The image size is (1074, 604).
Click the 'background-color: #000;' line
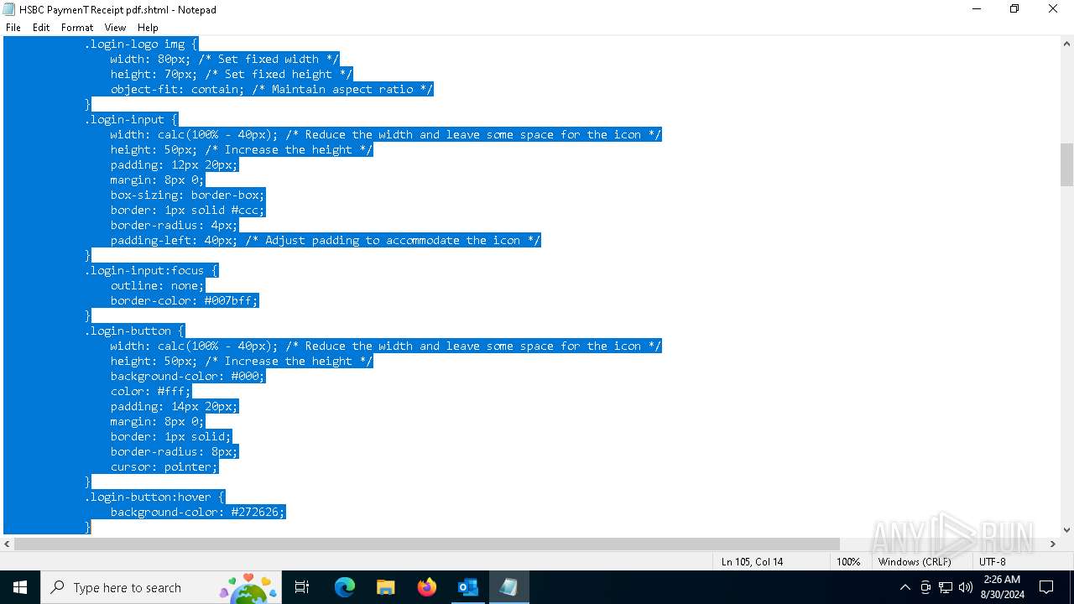pyautogui.click(x=188, y=376)
